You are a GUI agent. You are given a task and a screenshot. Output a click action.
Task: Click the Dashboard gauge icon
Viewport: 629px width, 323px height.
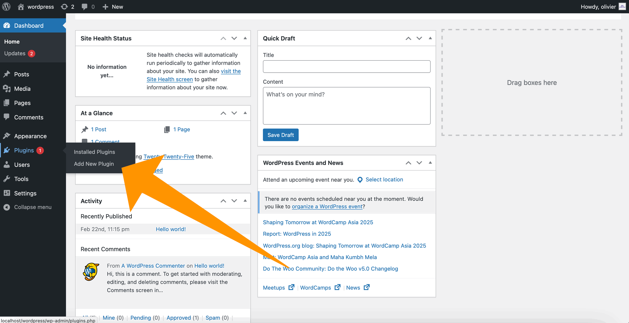click(x=7, y=25)
